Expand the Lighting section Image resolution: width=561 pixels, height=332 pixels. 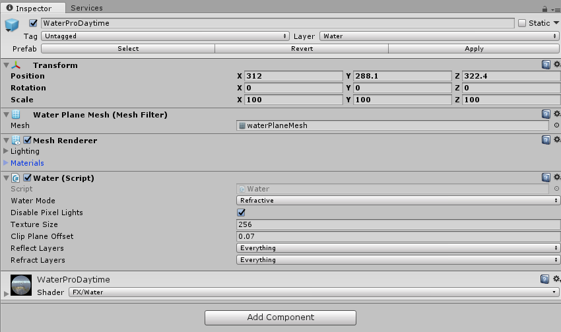tap(6, 151)
